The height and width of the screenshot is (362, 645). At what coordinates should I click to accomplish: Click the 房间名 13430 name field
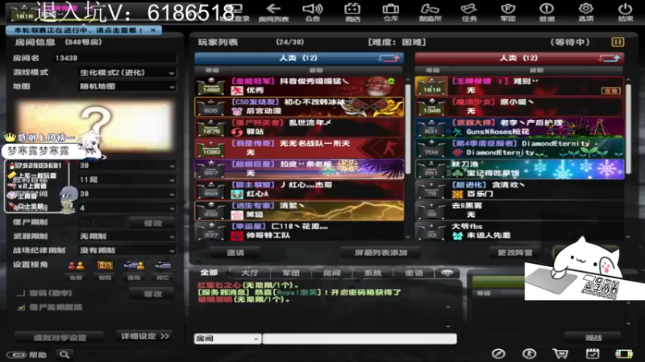coord(115,58)
